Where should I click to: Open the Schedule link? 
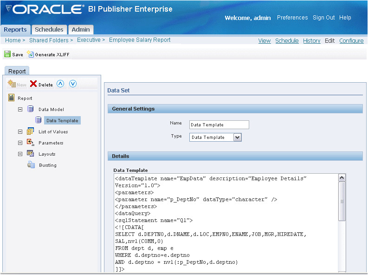tap(287, 41)
